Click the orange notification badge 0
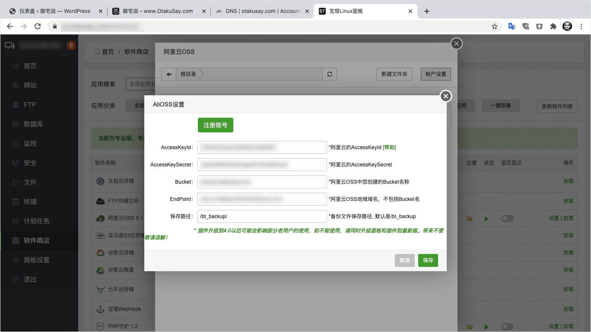591x332 pixels. [x=71, y=45]
